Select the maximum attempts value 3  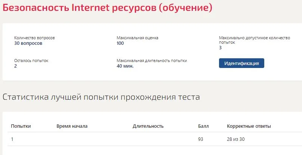pos(221,48)
